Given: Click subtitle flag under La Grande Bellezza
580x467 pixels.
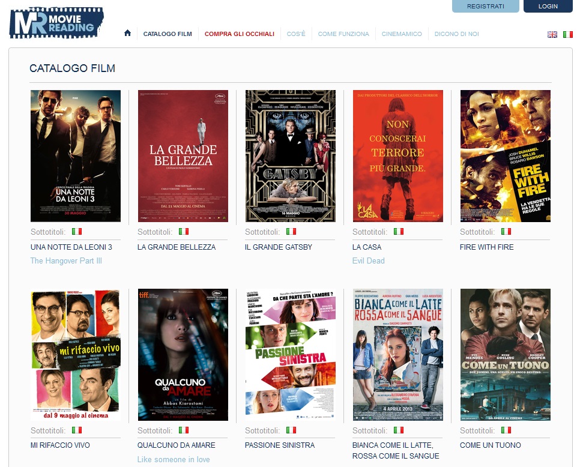Looking at the screenshot, I should point(184,232).
